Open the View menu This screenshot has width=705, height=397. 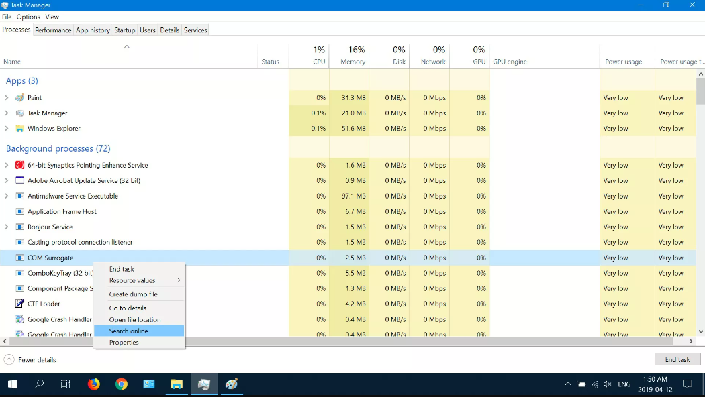tap(52, 17)
